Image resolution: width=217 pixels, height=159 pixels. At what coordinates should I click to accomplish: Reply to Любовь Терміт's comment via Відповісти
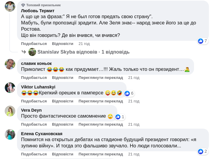tap(62, 43)
